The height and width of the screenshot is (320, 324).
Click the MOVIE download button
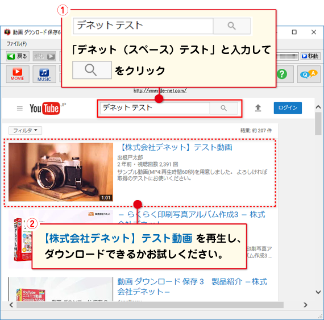coord(18,74)
